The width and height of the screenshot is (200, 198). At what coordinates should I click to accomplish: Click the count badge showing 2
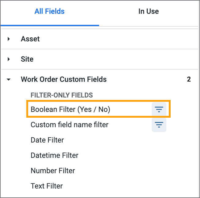click(189, 79)
